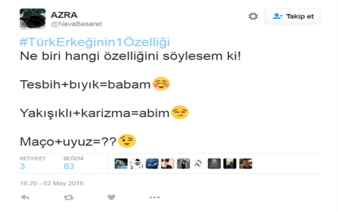View the 83 BEĞENİ likes count
This screenshot has height=212, width=338.
(69, 166)
